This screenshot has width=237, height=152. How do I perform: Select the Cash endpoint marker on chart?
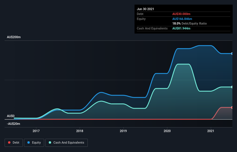[232, 87]
